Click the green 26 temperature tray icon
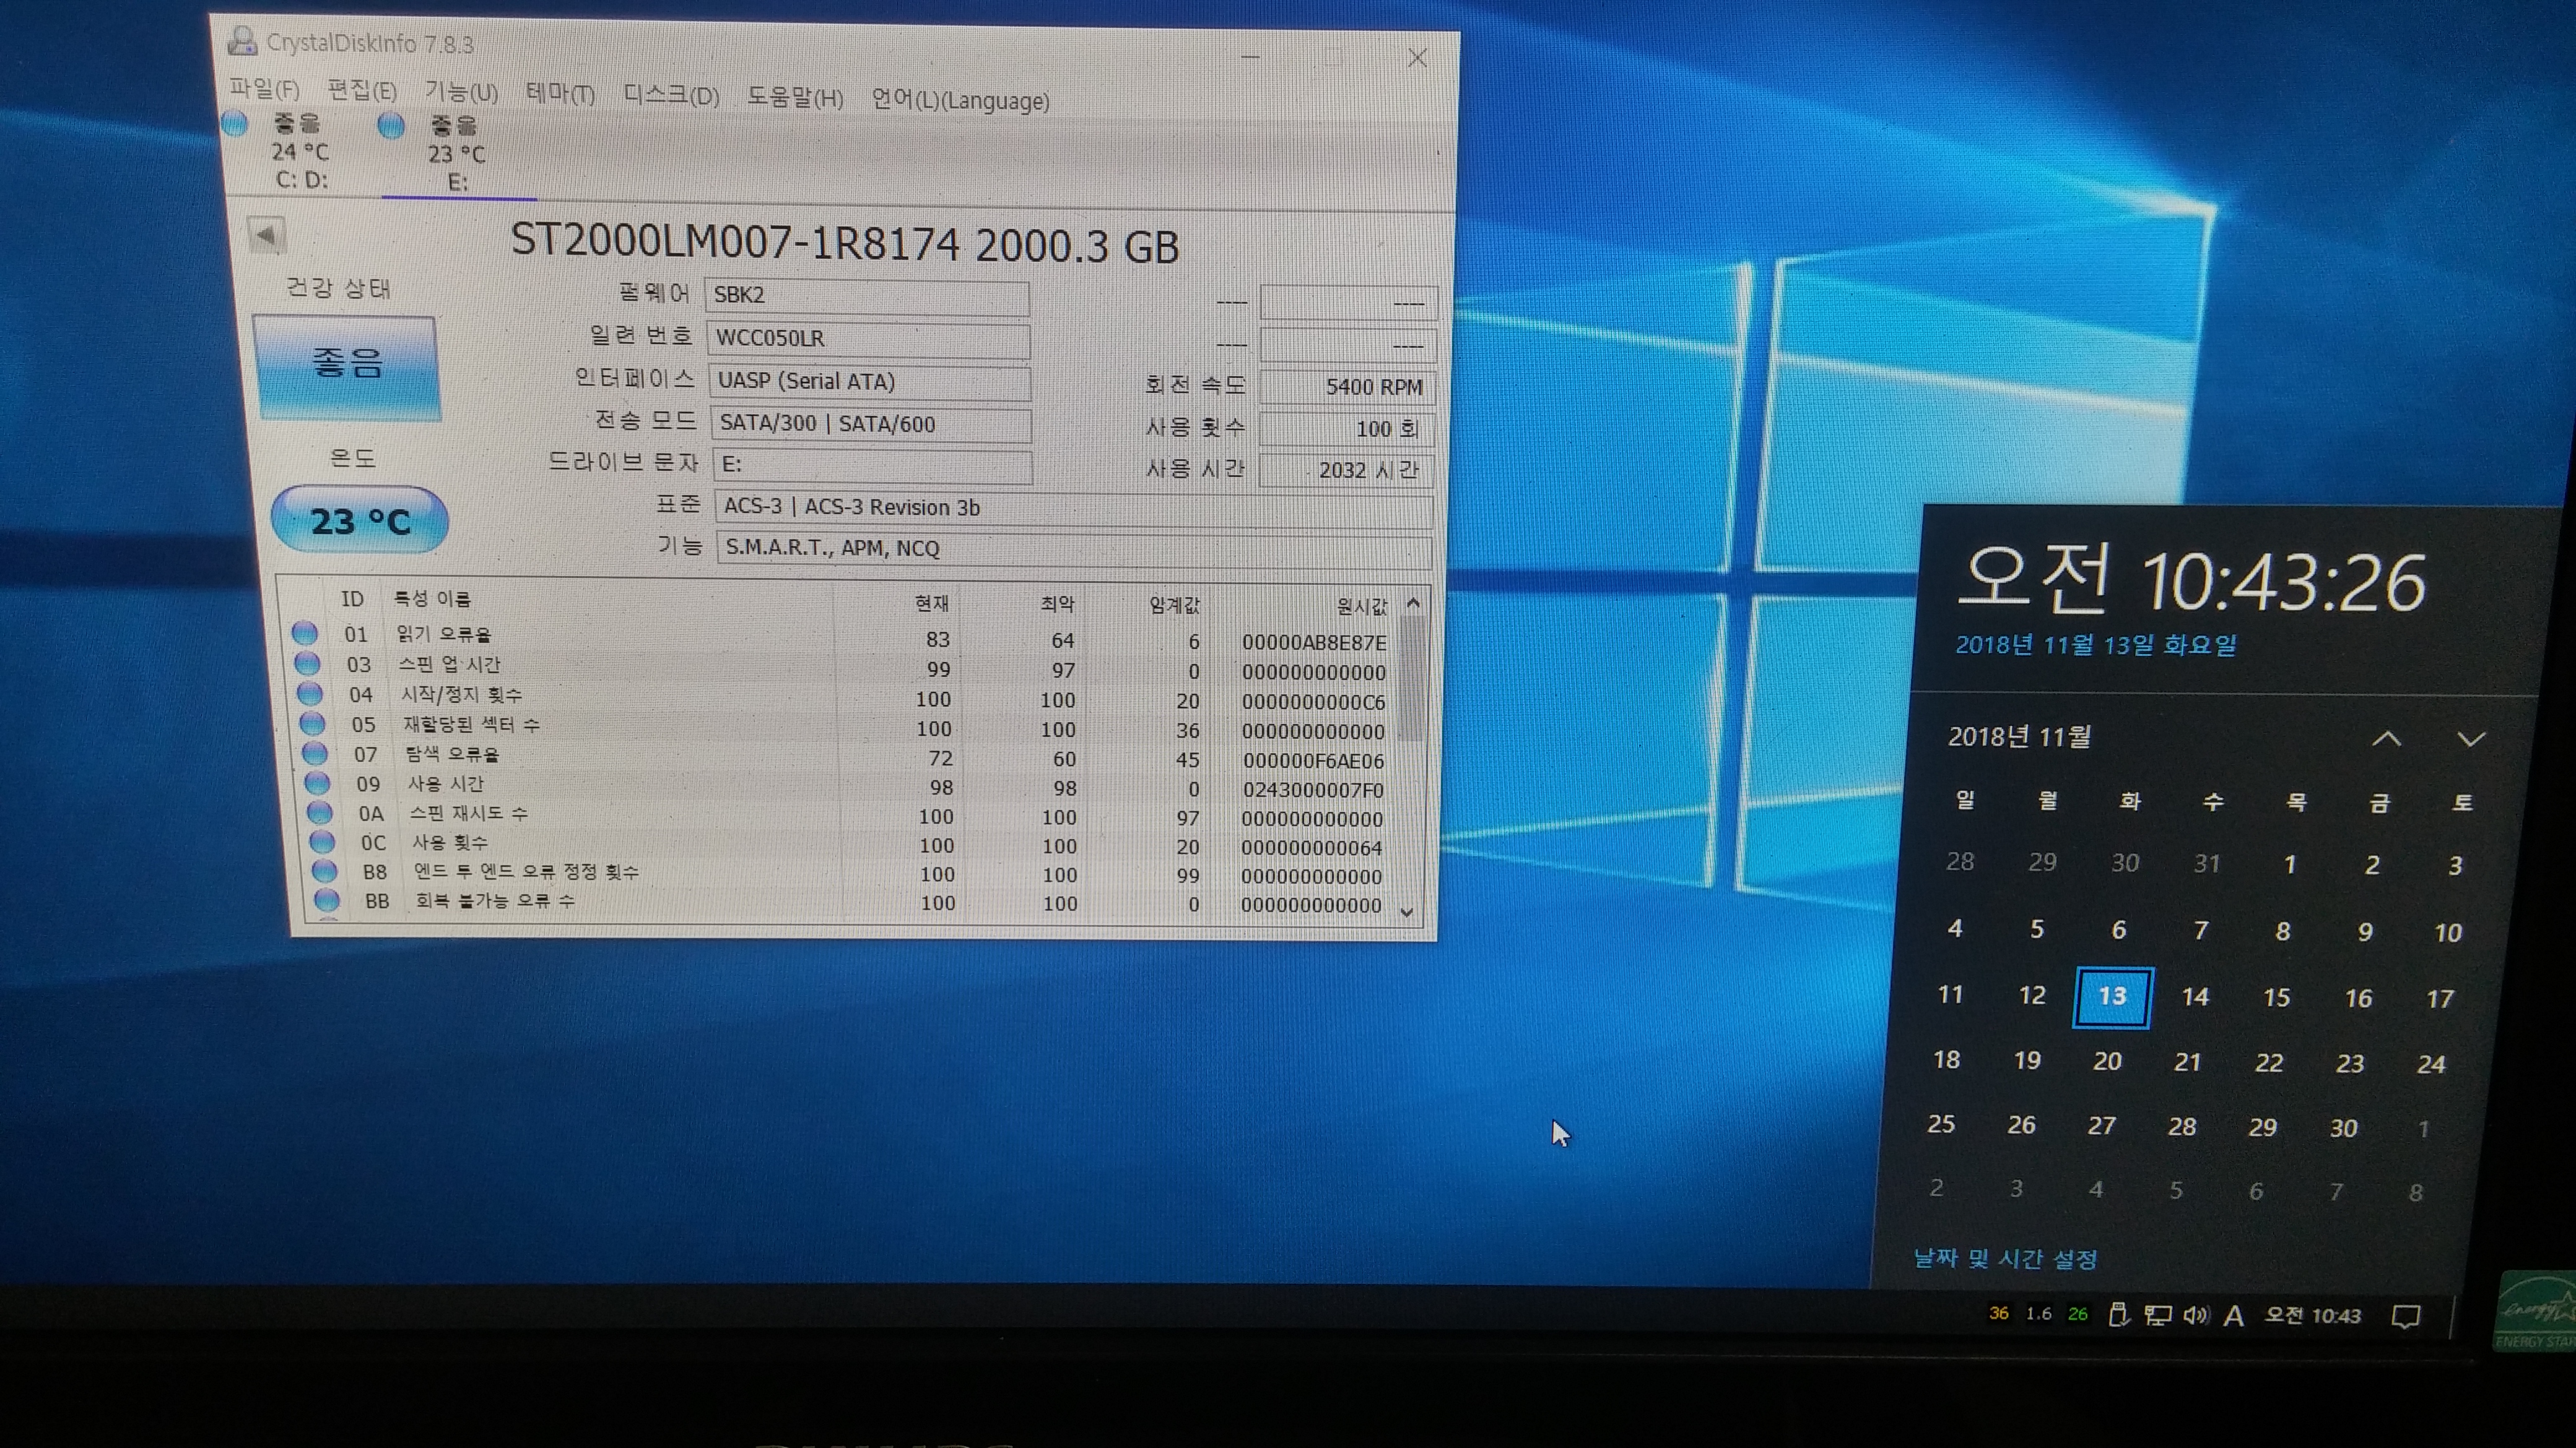 click(x=2078, y=1314)
